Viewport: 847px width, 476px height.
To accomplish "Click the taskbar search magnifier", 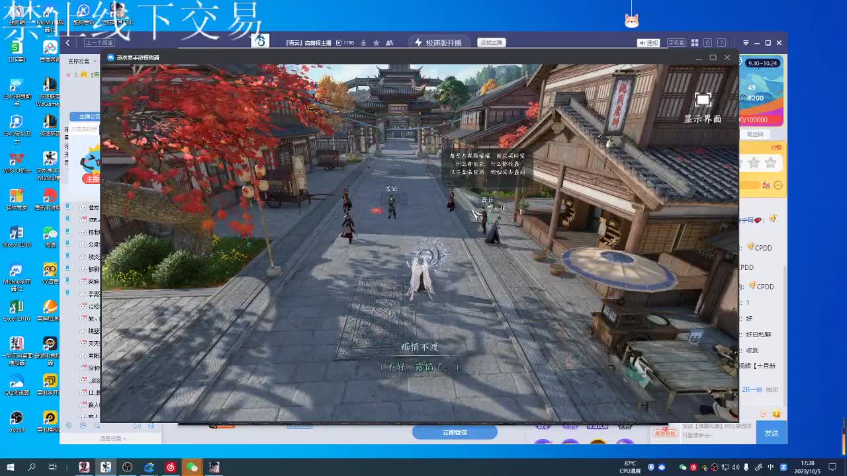I will [x=32, y=467].
